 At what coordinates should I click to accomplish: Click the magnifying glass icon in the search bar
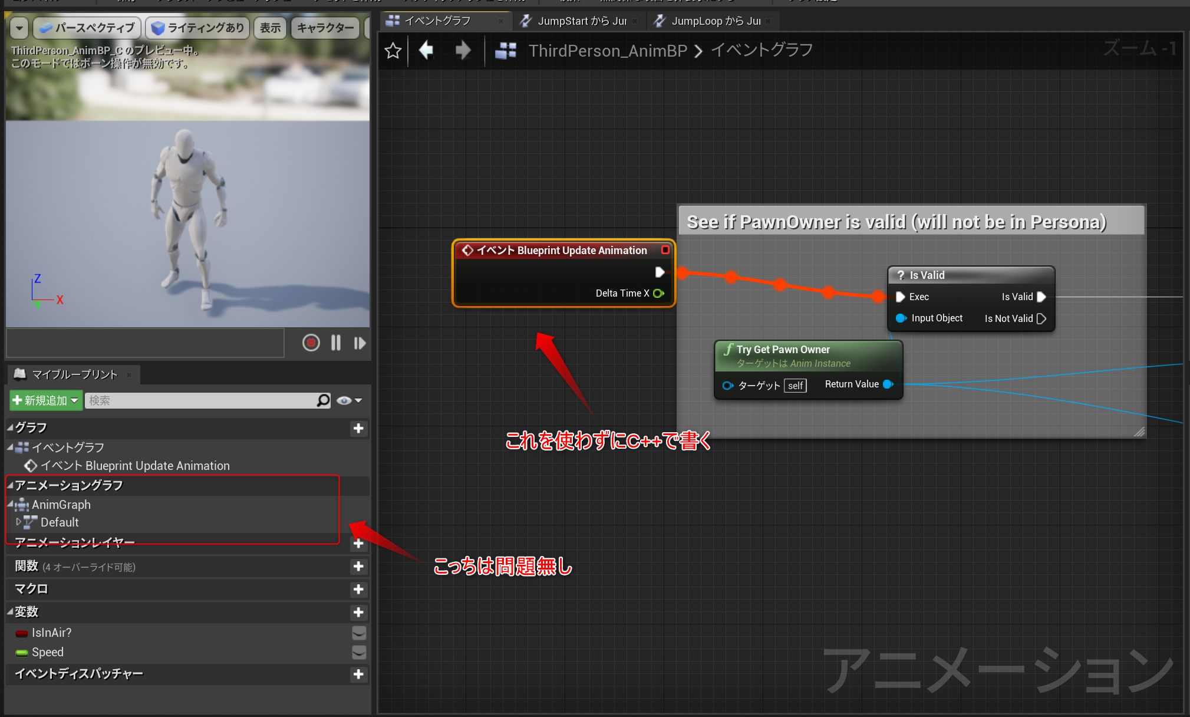323,400
